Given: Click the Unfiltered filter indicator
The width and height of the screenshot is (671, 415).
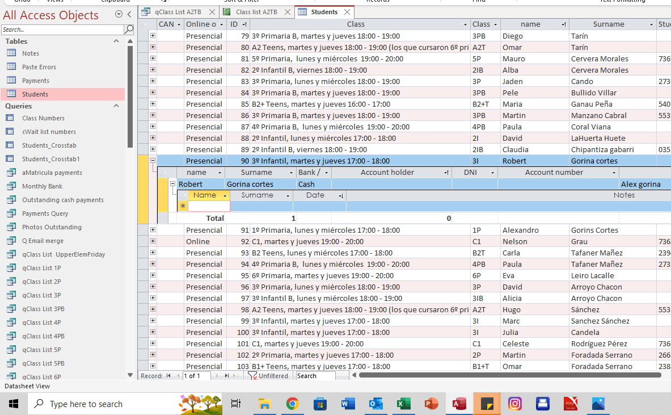Looking at the screenshot, I should (268, 376).
